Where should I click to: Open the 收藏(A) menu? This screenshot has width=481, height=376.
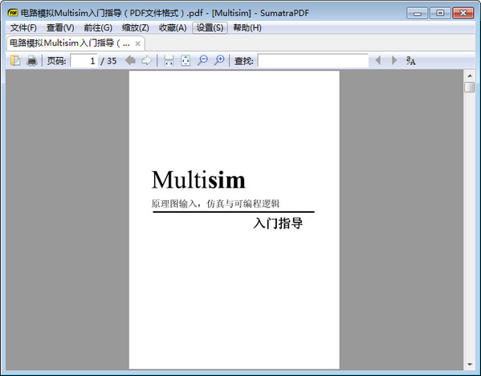coord(173,28)
